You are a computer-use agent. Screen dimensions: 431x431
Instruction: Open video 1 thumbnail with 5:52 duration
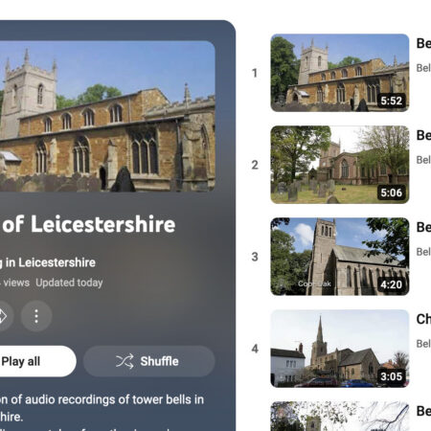[340, 73]
